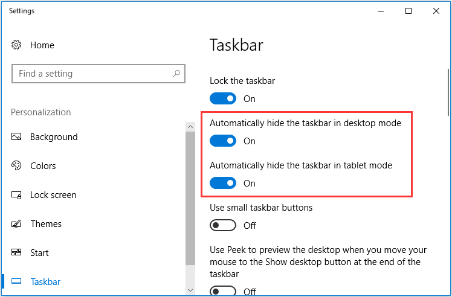Click the sidebar scroll down arrow
This screenshot has width=452, height=297.
[190, 290]
